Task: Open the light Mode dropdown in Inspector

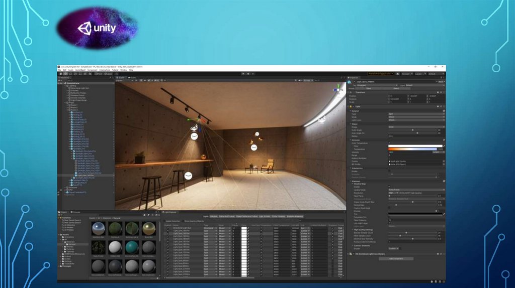Action: tap(416, 117)
